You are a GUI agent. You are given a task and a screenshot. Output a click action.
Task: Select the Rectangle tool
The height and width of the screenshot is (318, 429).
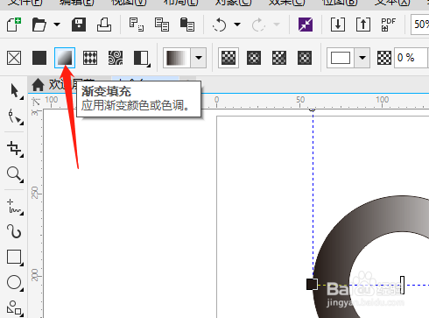[16, 258]
